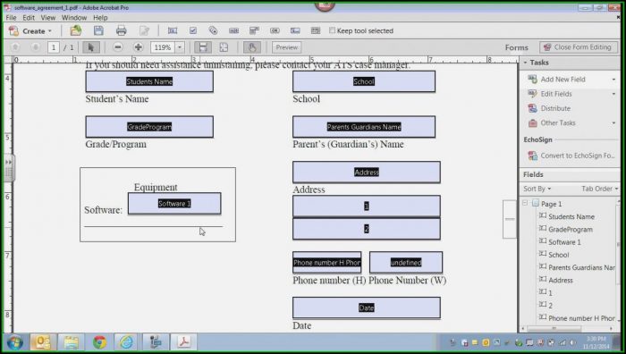Toggle Keep tool selected checkbox
Image resolution: width=626 pixels, height=354 pixels.
[x=332, y=30]
